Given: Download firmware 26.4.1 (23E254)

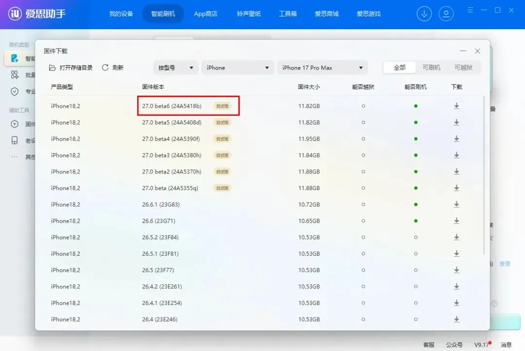Looking at the screenshot, I should [x=456, y=303].
